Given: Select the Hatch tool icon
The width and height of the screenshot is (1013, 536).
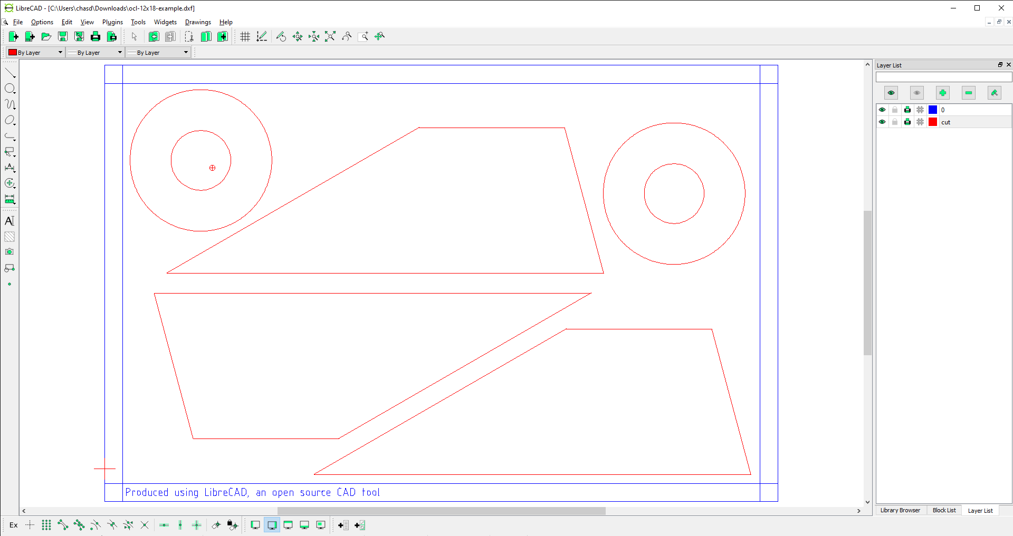Looking at the screenshot, I should coord(9,237).
